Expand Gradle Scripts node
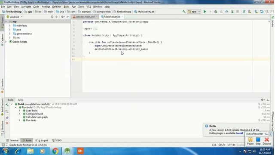Screen dimensions: 275x155 coord(6,42)
